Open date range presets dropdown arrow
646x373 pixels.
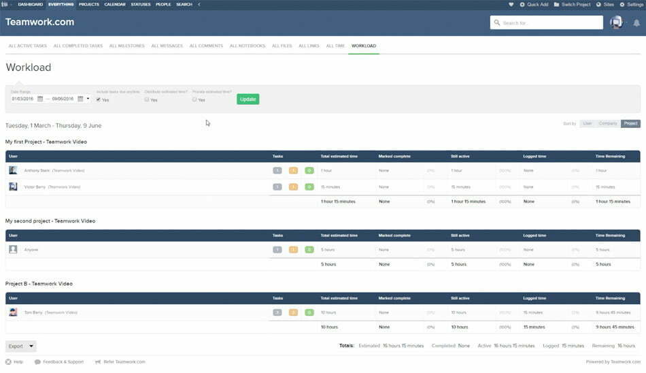point(88,99)
